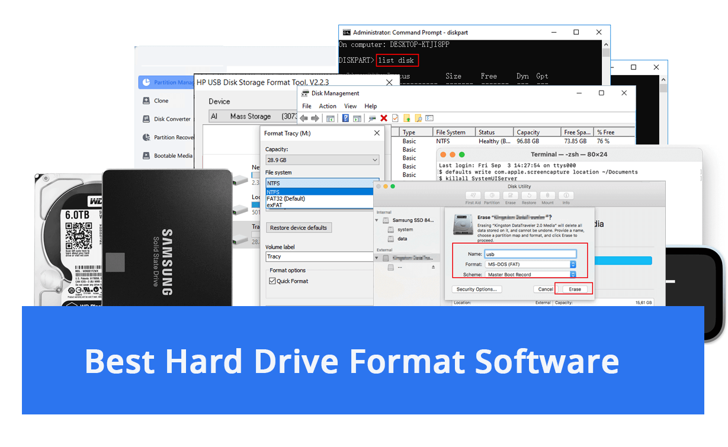Open Partition Manager in the sidebar
This screenshot has height=447, width=728.
pos(166,82)
